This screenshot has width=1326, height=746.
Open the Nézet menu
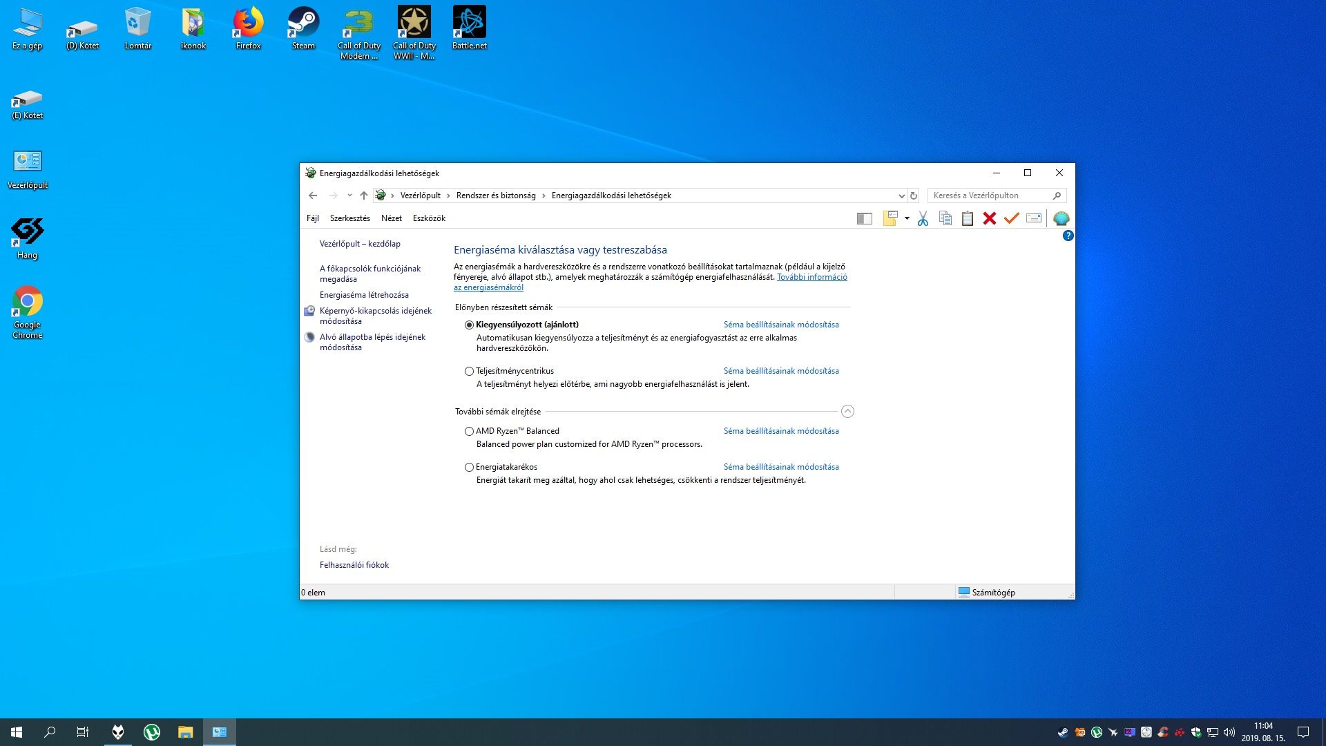tap(391, 218)
